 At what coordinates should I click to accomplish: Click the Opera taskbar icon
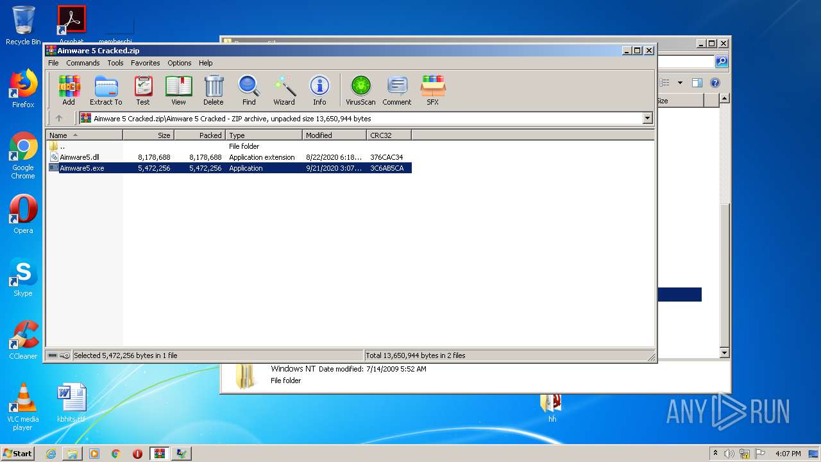coord(137,454)
